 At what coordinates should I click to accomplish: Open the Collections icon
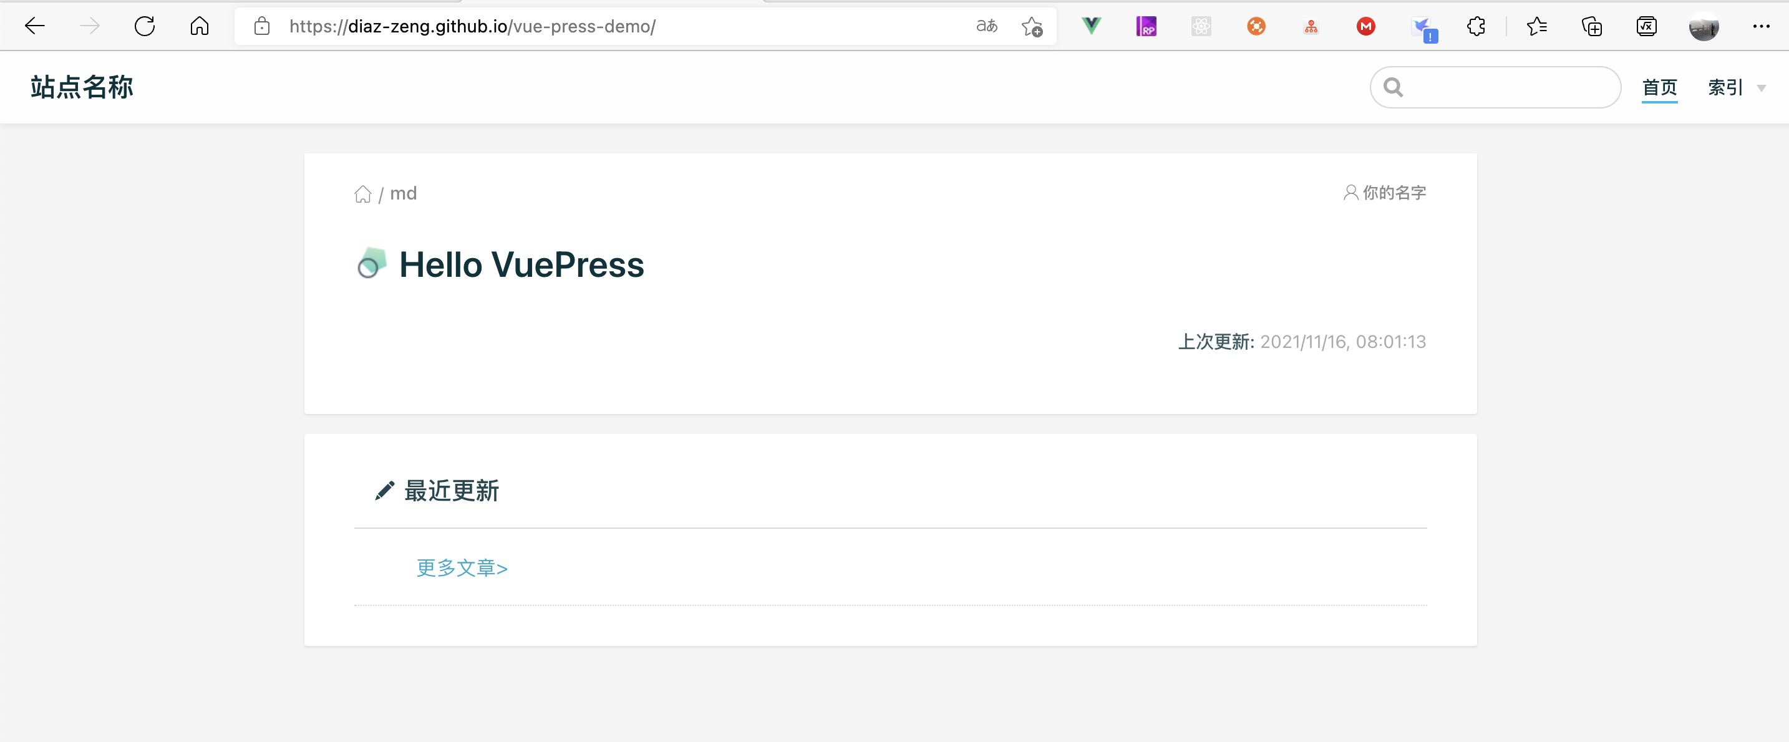[1592, 26]
